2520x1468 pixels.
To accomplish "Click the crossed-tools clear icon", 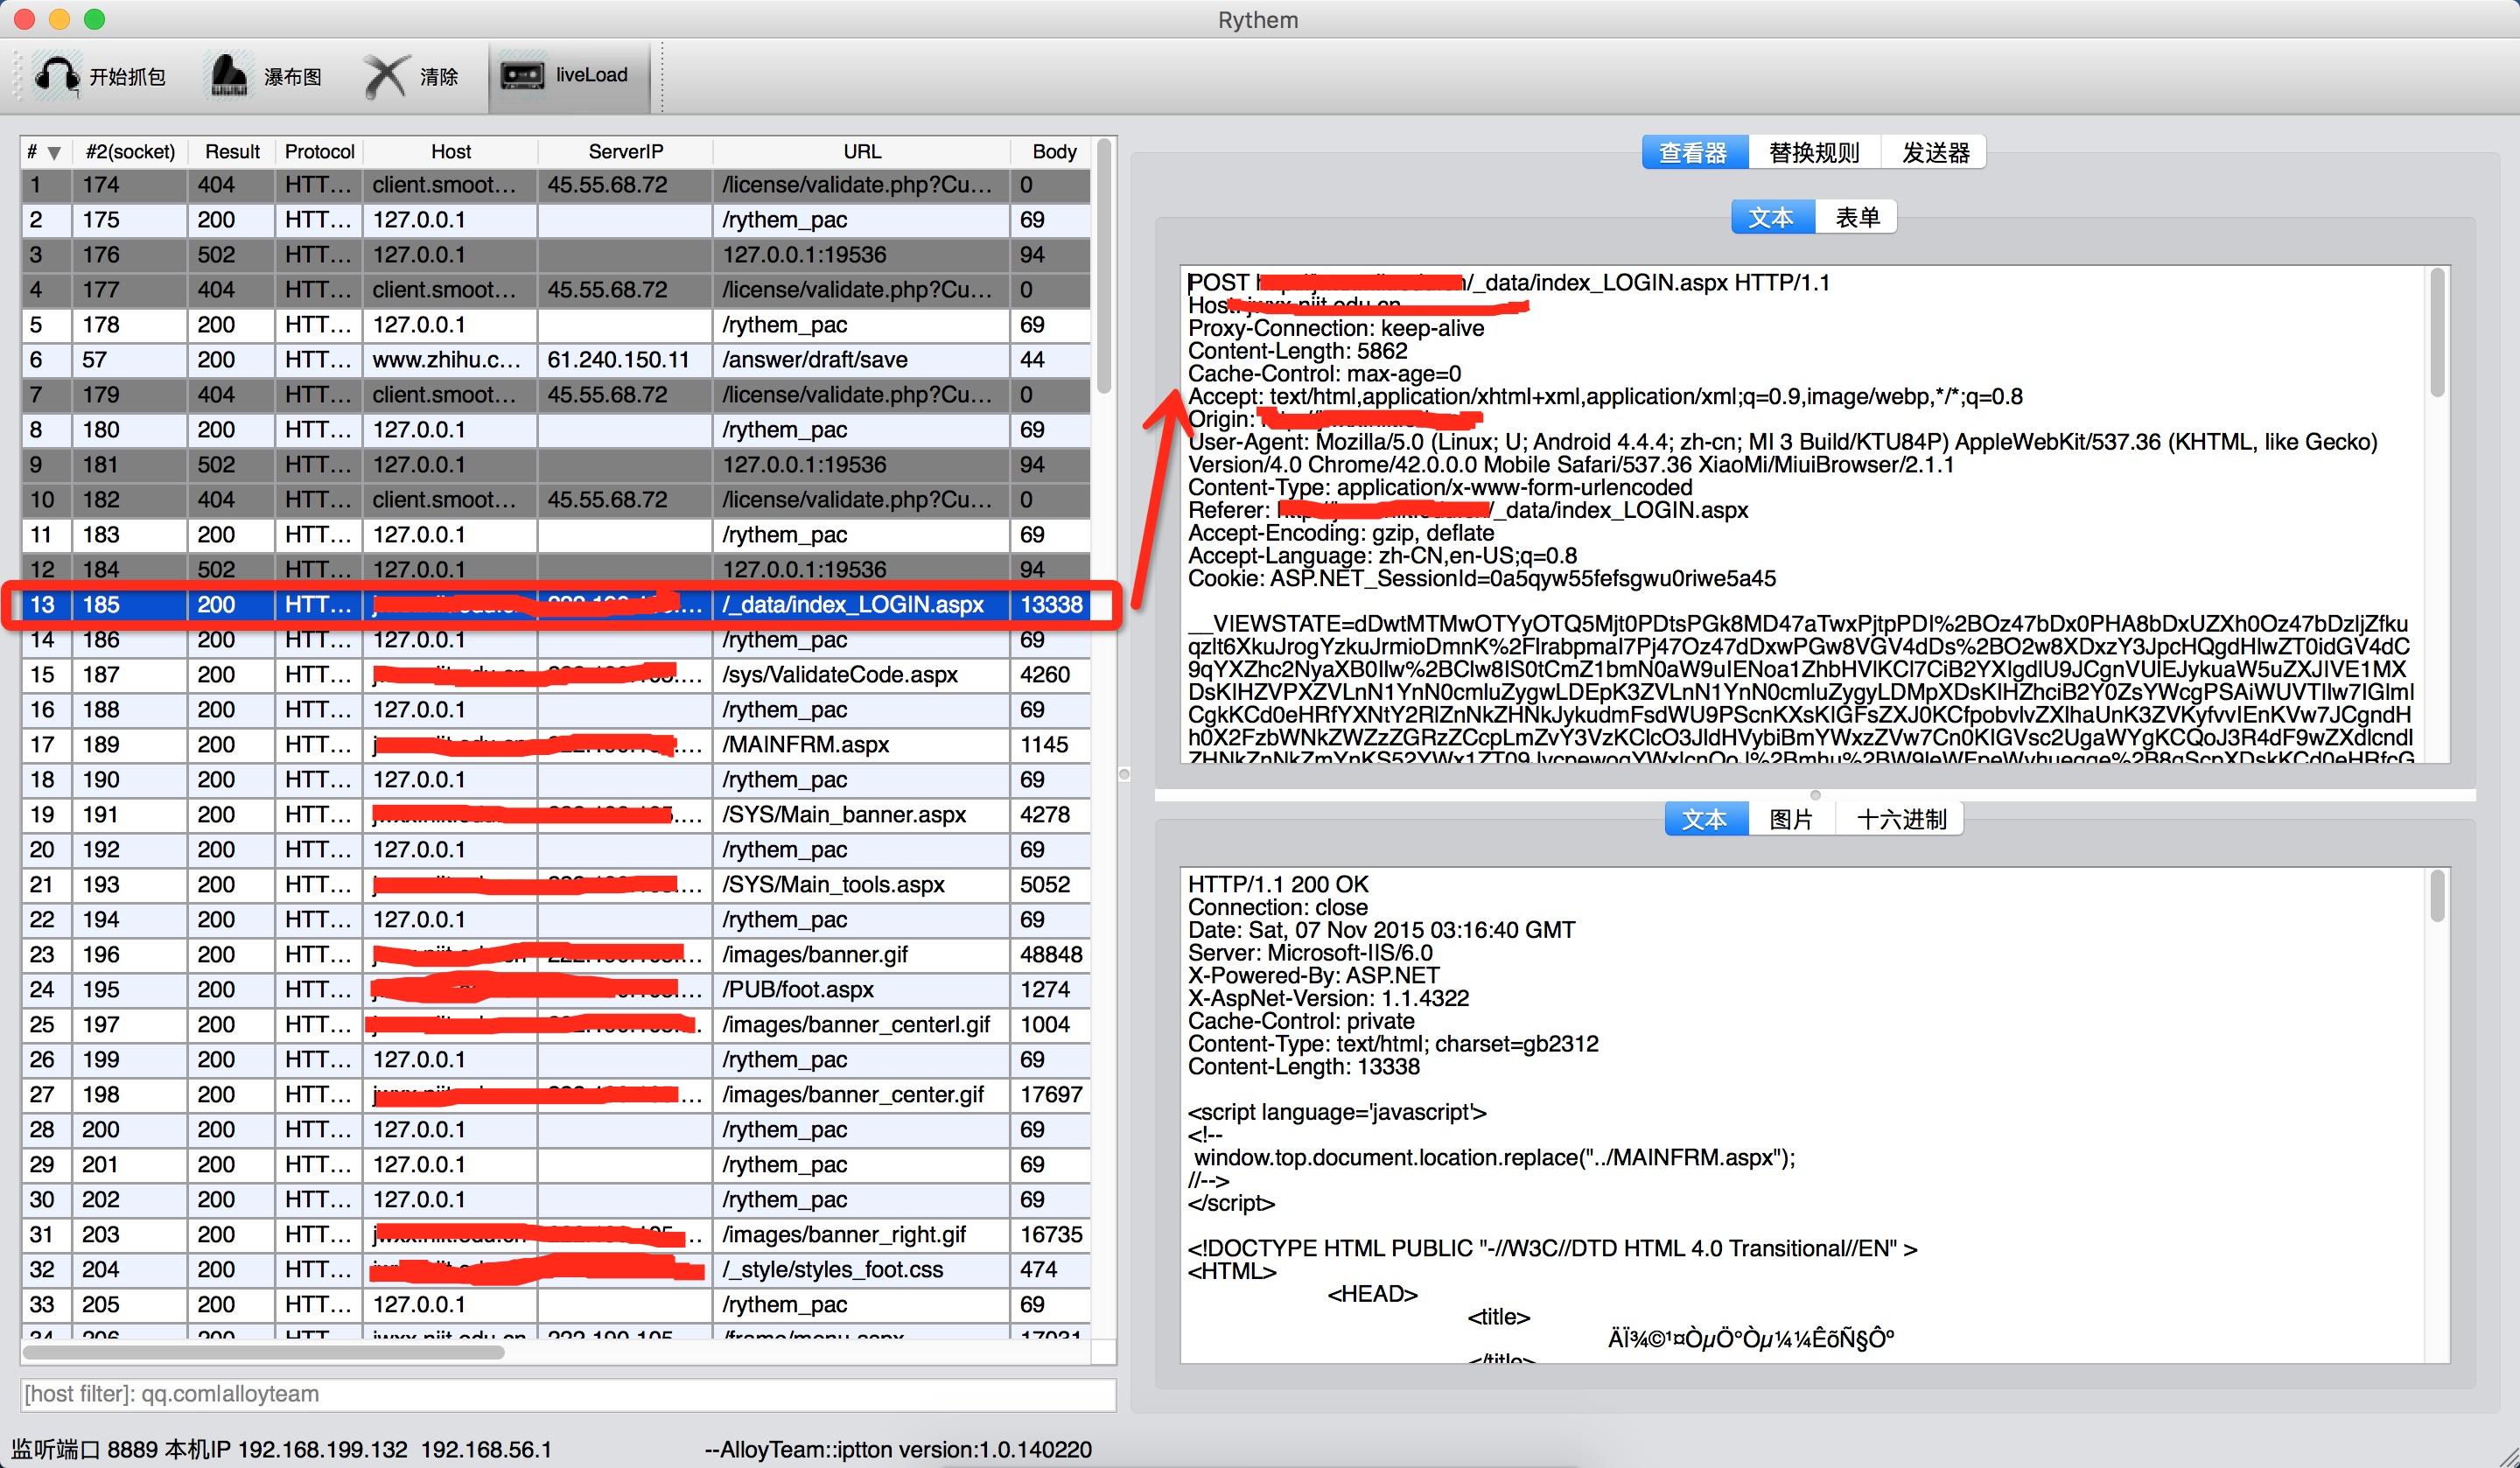I will (385, 76).
